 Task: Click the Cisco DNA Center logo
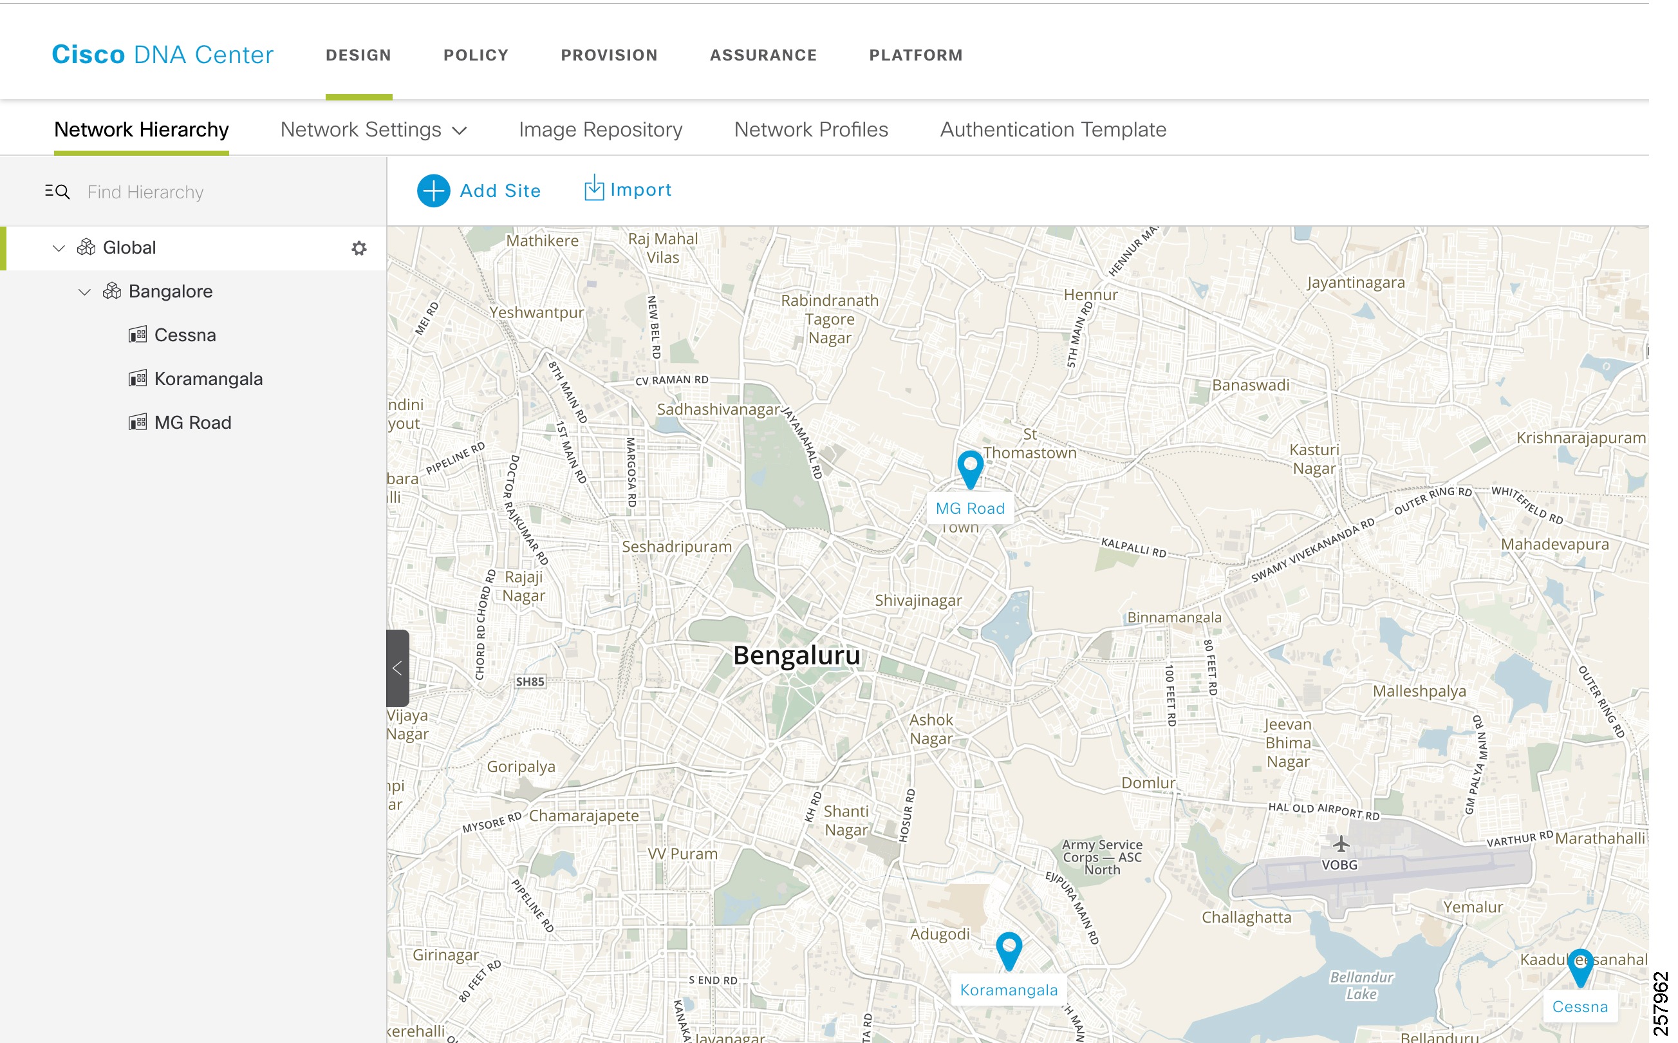pyautogui.click(x=163, y=55)
